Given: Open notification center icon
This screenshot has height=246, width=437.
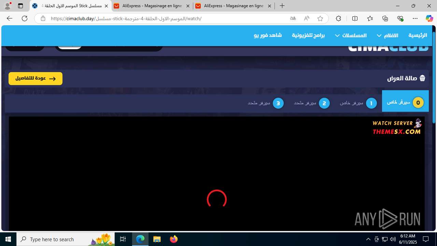Looking at the screenshot, I should pyautogui.click(x=426, y=239).
